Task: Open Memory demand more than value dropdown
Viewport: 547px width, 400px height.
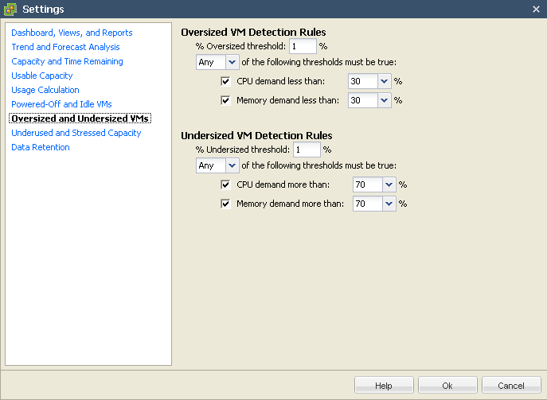Action: pyautogui.click(x=389, y=204)
